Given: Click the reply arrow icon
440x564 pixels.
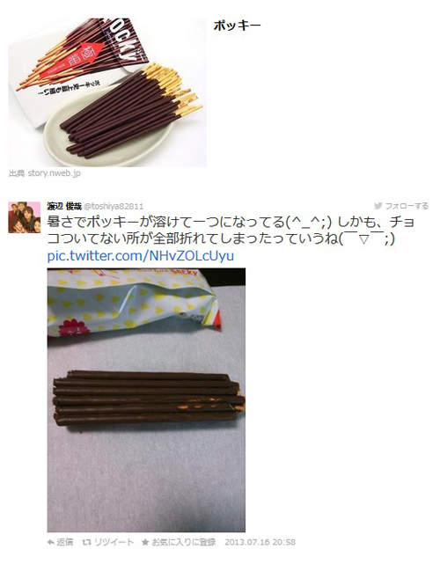Looking at the screenshot, I should tap(51, 542).
